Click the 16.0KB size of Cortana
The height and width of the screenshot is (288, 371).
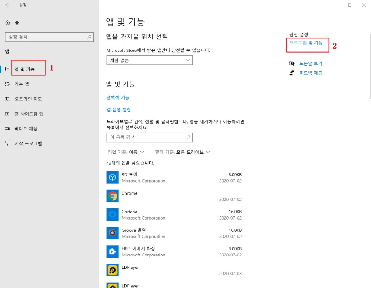tap(235, 212)
